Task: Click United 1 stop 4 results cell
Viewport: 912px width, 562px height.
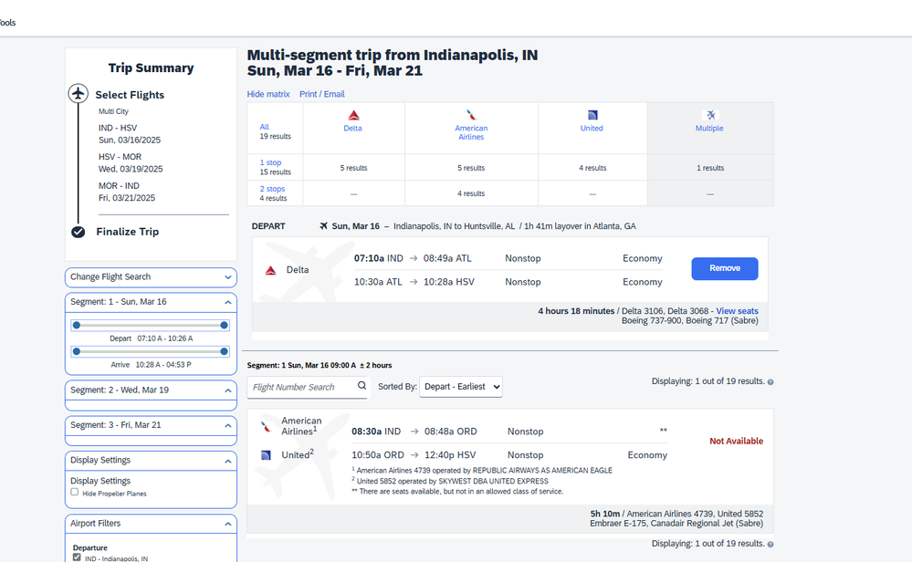Action: (x=592, y=168)
